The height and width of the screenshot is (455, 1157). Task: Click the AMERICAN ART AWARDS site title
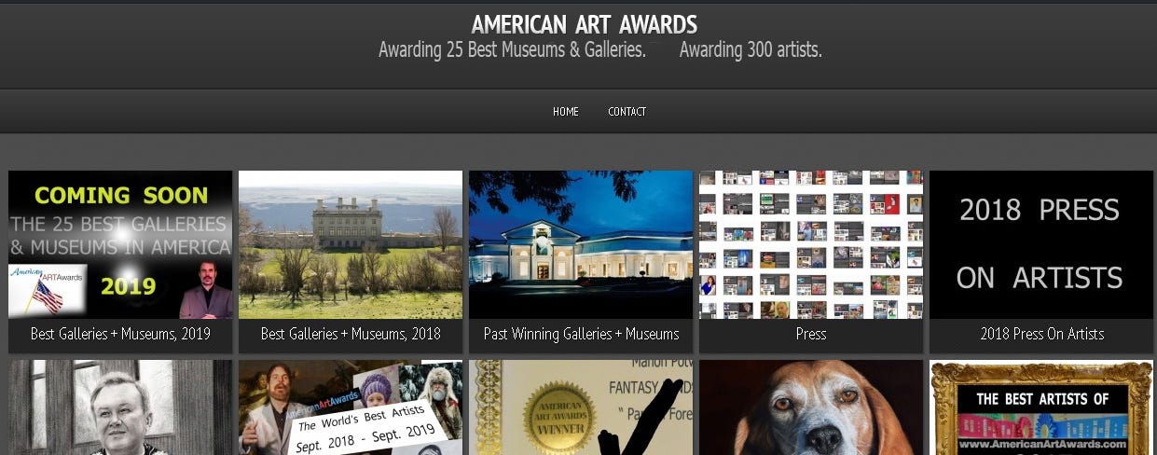[x=584, y=24]
